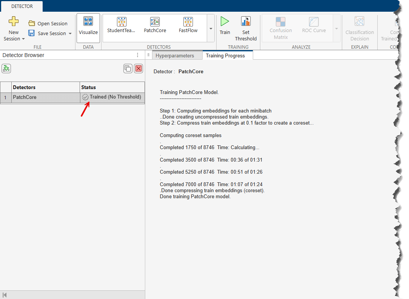Click the 'Done training PatchCore model.' line
Image resolution: width=409 pixels, height=299 pixels.
pyautogui.click(x=195, y=196)
